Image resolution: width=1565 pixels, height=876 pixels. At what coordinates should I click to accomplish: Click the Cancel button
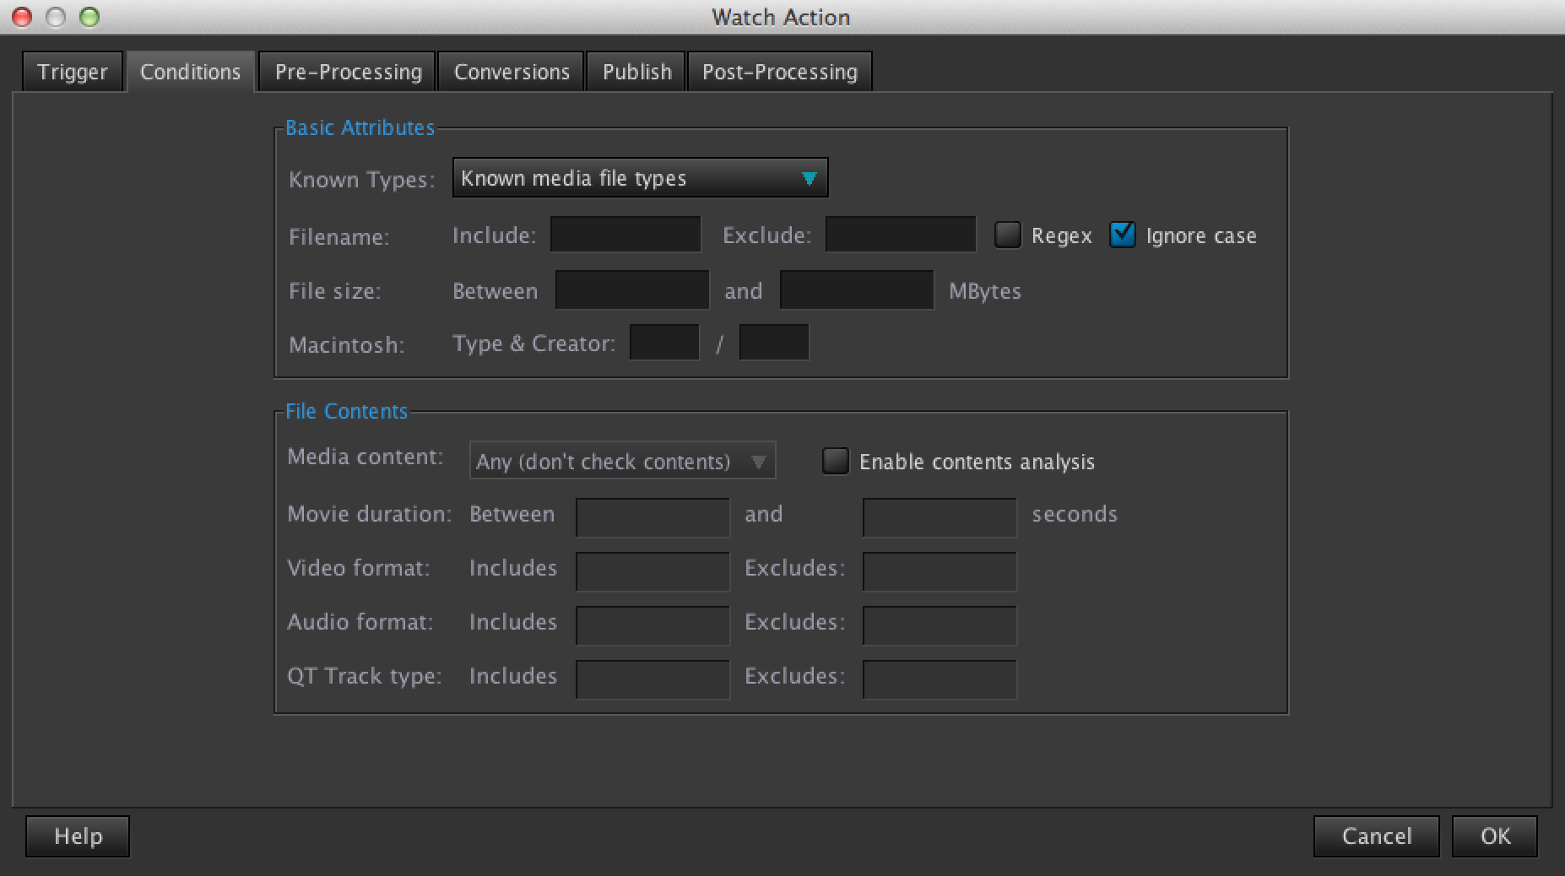point(1376,836)
